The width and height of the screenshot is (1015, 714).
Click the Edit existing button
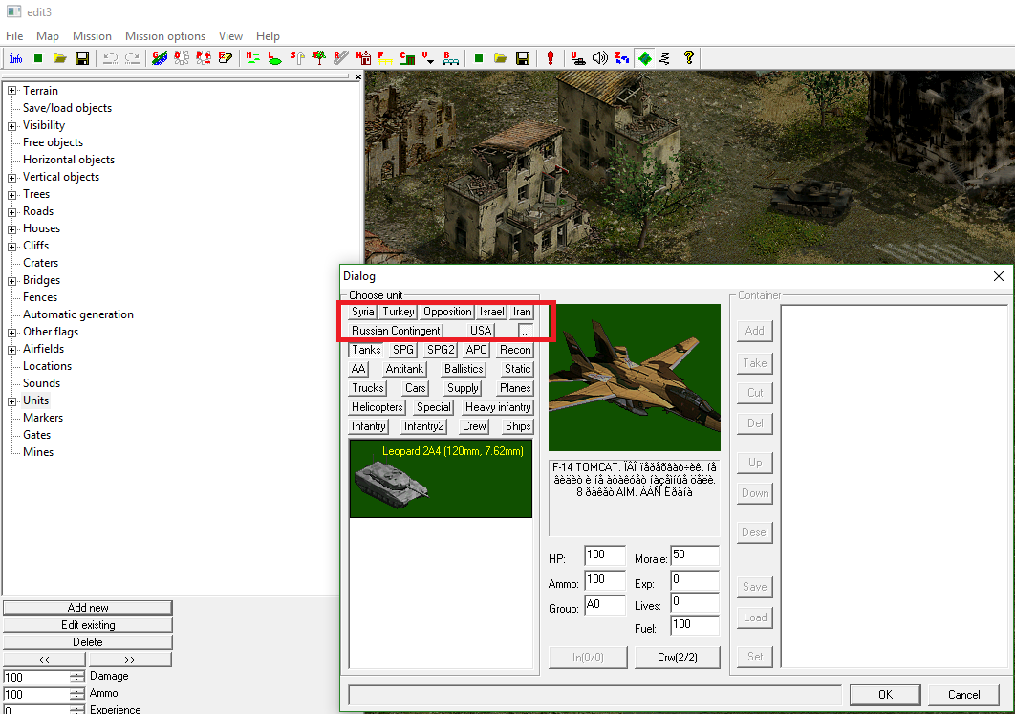[88, 625]
